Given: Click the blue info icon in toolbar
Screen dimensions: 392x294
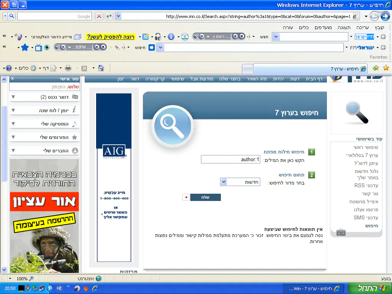Looking at the screenshot, I should coord(171,37).
